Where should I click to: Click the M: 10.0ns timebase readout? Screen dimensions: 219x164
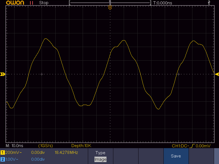pyautogui.click(x=15, y=146)
